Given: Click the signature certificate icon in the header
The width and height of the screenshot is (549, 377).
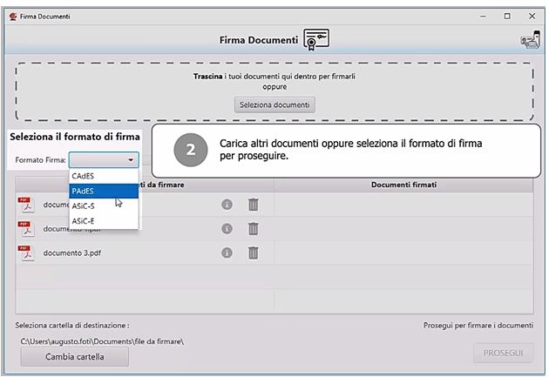Looking at the screenshot, I should point(315,40).
